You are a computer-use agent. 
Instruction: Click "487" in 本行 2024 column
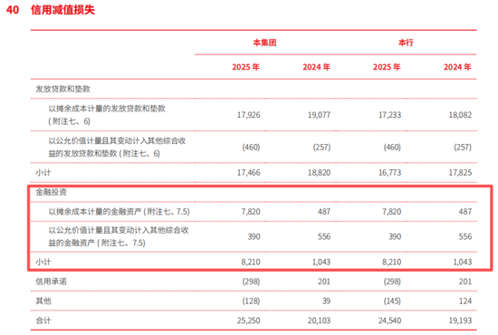tap(465, 212)
